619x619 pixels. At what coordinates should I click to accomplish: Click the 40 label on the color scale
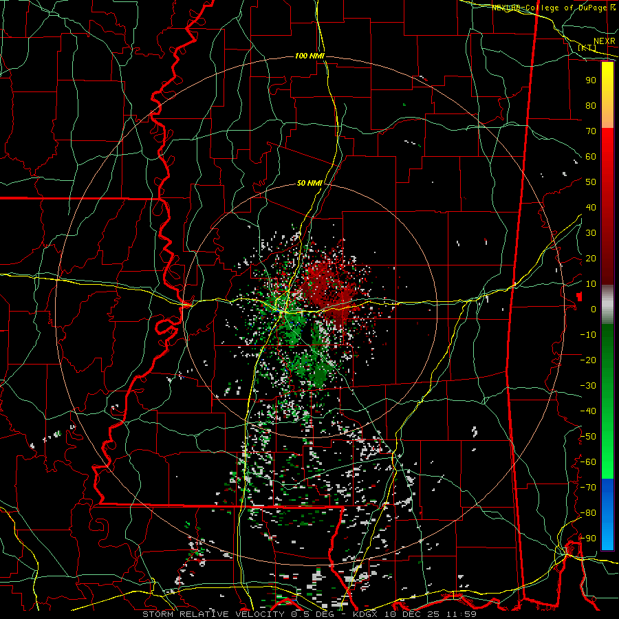click(591, 207)
